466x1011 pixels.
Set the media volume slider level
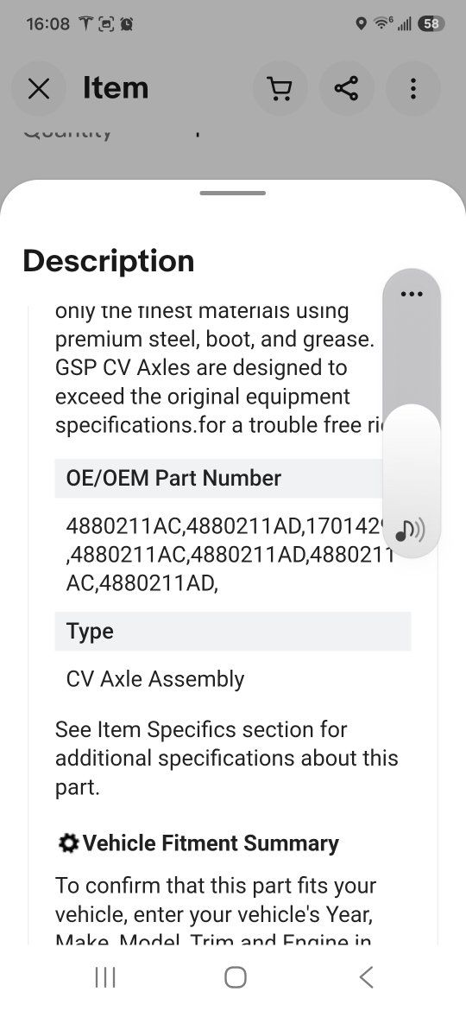[412, 413]
